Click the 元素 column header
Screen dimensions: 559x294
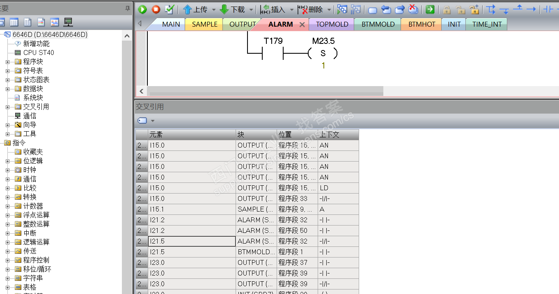[192, 134]
